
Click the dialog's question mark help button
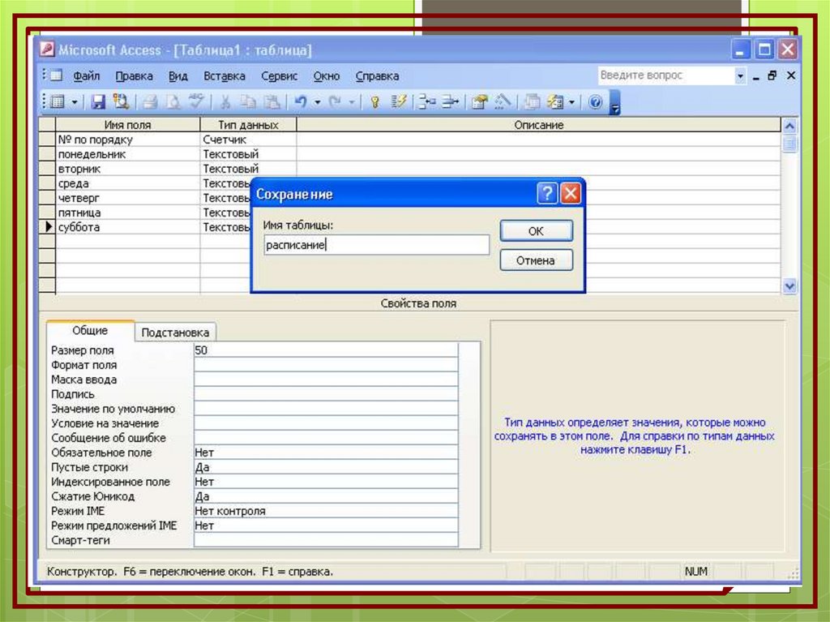[548, 195]
